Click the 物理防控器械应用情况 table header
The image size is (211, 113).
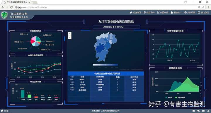105,73
